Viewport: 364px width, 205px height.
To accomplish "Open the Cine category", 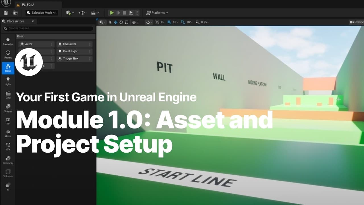I will (8, 95).
